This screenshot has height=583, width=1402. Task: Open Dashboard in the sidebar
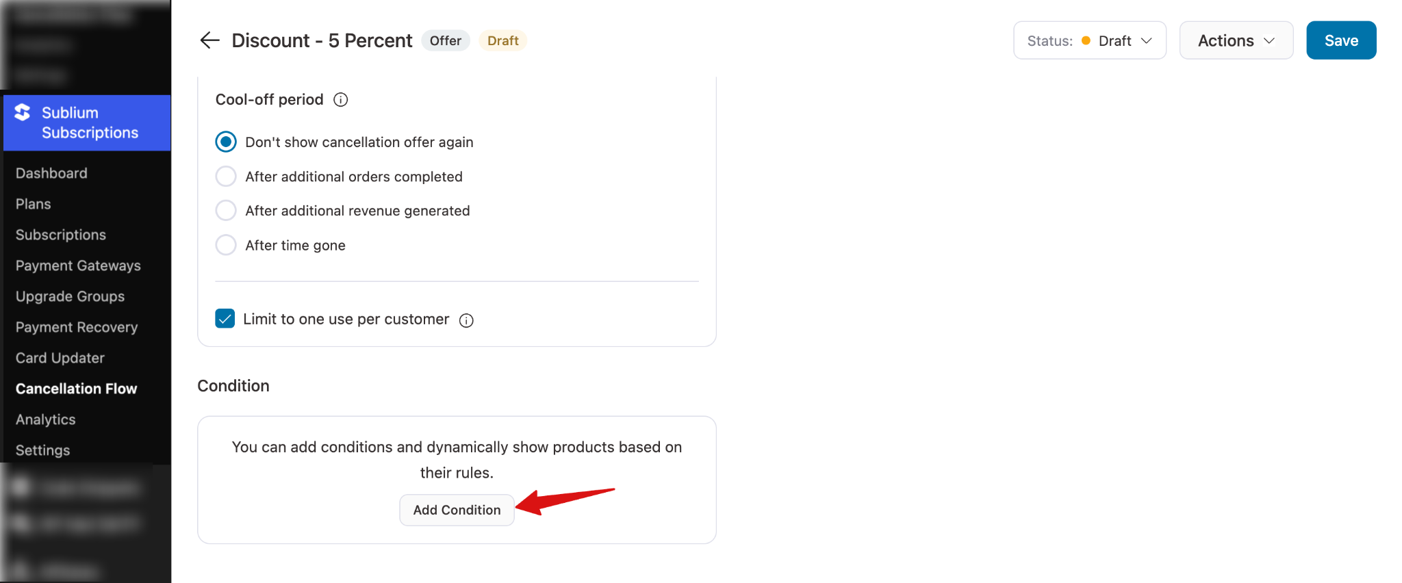51,173
